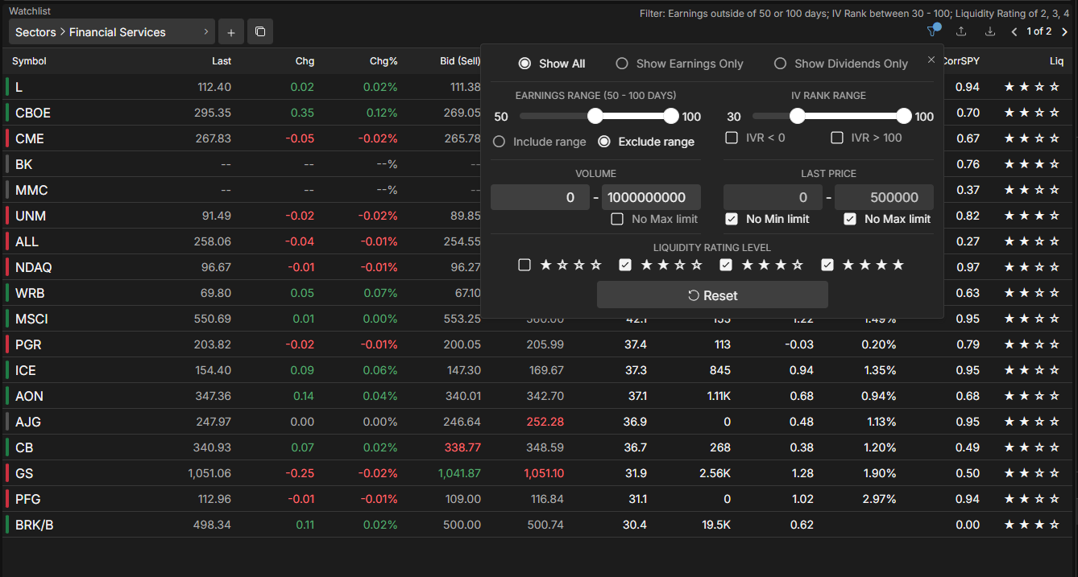Uncheck the two-star liquidity rating box

point(625,265)
